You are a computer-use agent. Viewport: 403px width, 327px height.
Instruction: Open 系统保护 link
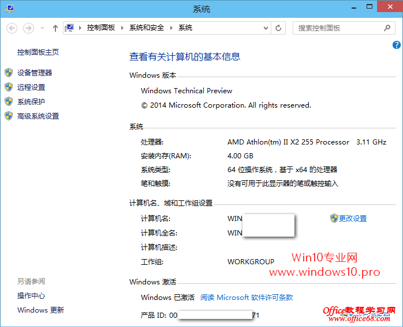point(31,102)
